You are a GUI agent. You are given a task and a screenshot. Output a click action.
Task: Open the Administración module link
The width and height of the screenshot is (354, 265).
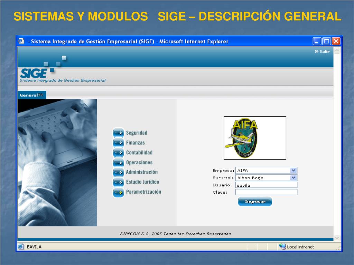142,172
